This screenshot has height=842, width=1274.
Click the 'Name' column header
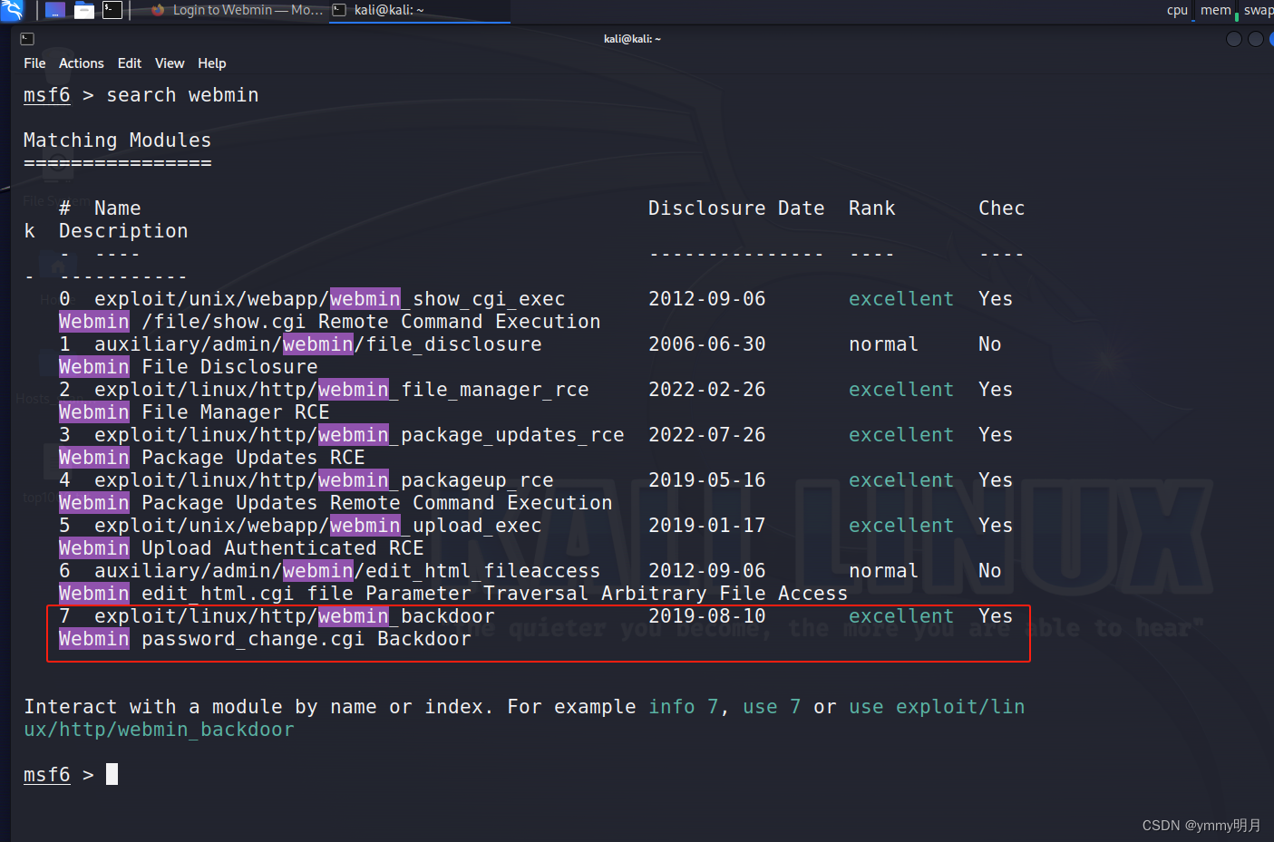tap(118, 208)
